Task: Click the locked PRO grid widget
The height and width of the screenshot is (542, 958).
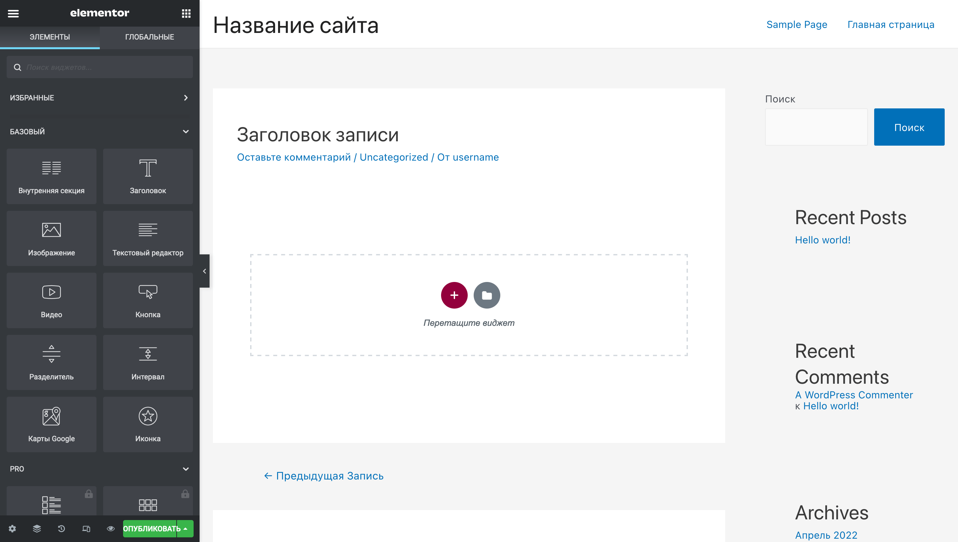Action: pos(148,501)
